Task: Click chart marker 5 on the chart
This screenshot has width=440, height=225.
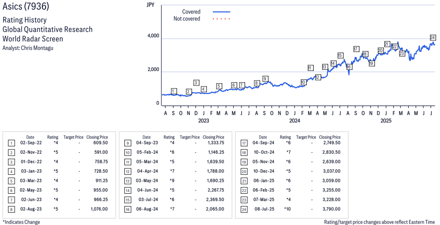Action: click(x=219, y=86)
